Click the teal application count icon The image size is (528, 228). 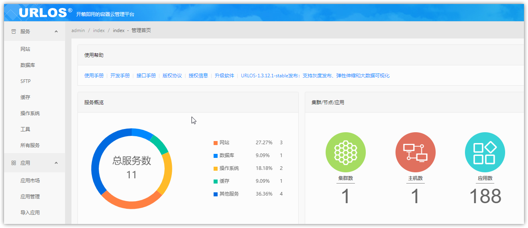485,152
